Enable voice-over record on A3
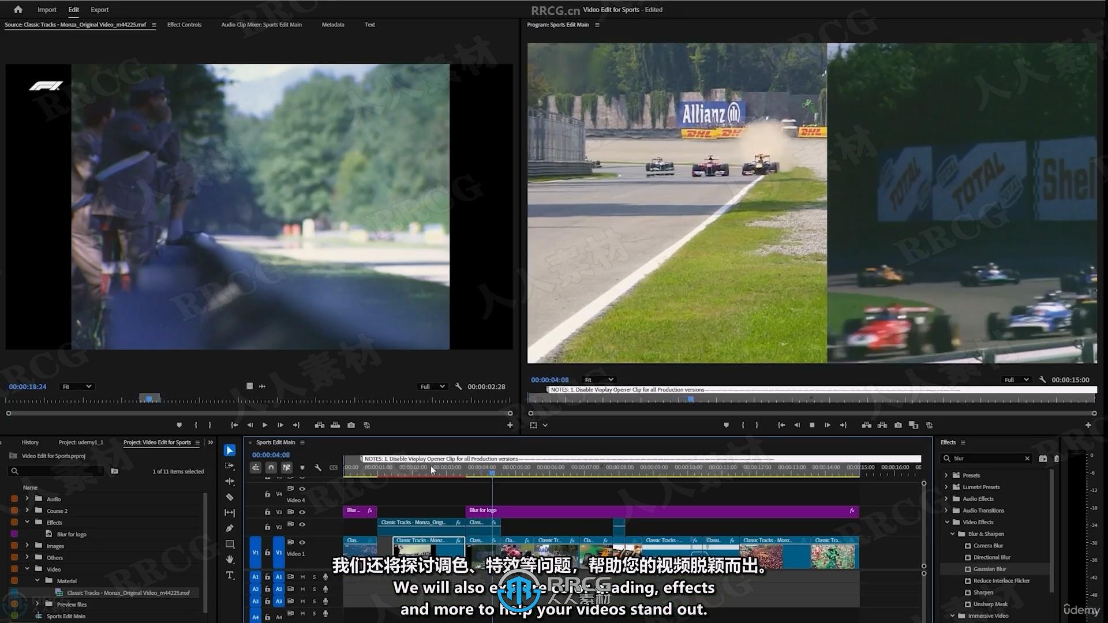Viewport: 1108px width, 623px height. (325, 601)
